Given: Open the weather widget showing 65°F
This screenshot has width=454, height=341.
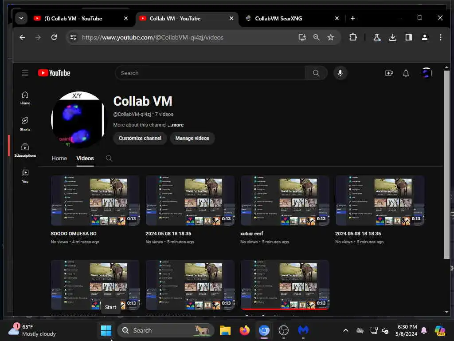Looking at the screenshot, I should [x=32, y=330].
